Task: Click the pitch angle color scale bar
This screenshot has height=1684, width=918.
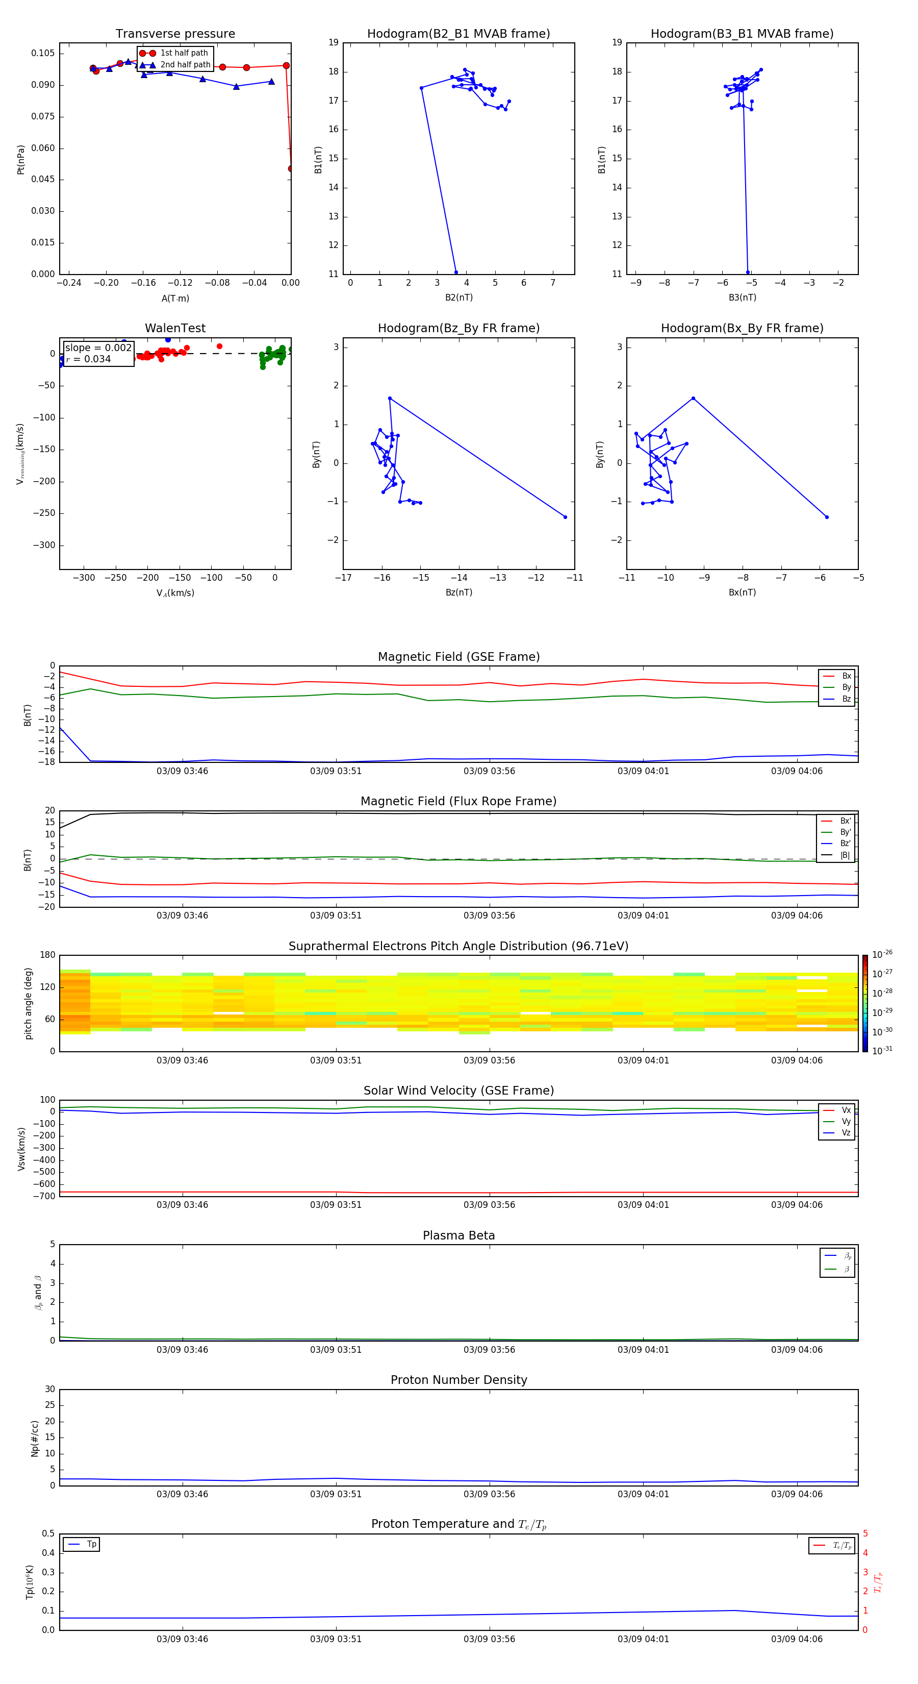Action: (864, 1003)
